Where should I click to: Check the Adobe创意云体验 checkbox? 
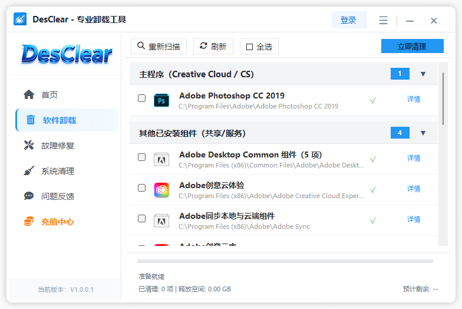coord(141,188)
